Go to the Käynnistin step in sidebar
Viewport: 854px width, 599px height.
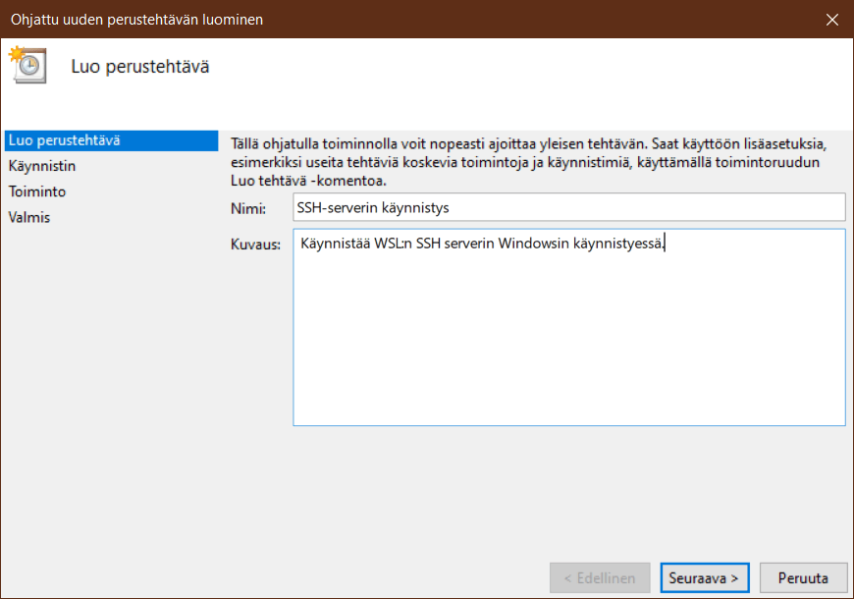pos(42,166)
